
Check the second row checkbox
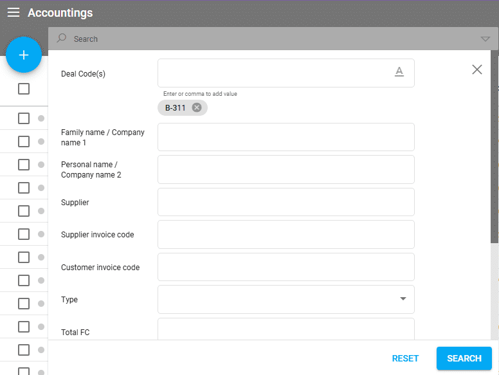pyautogui.click(x=24, y=142)
